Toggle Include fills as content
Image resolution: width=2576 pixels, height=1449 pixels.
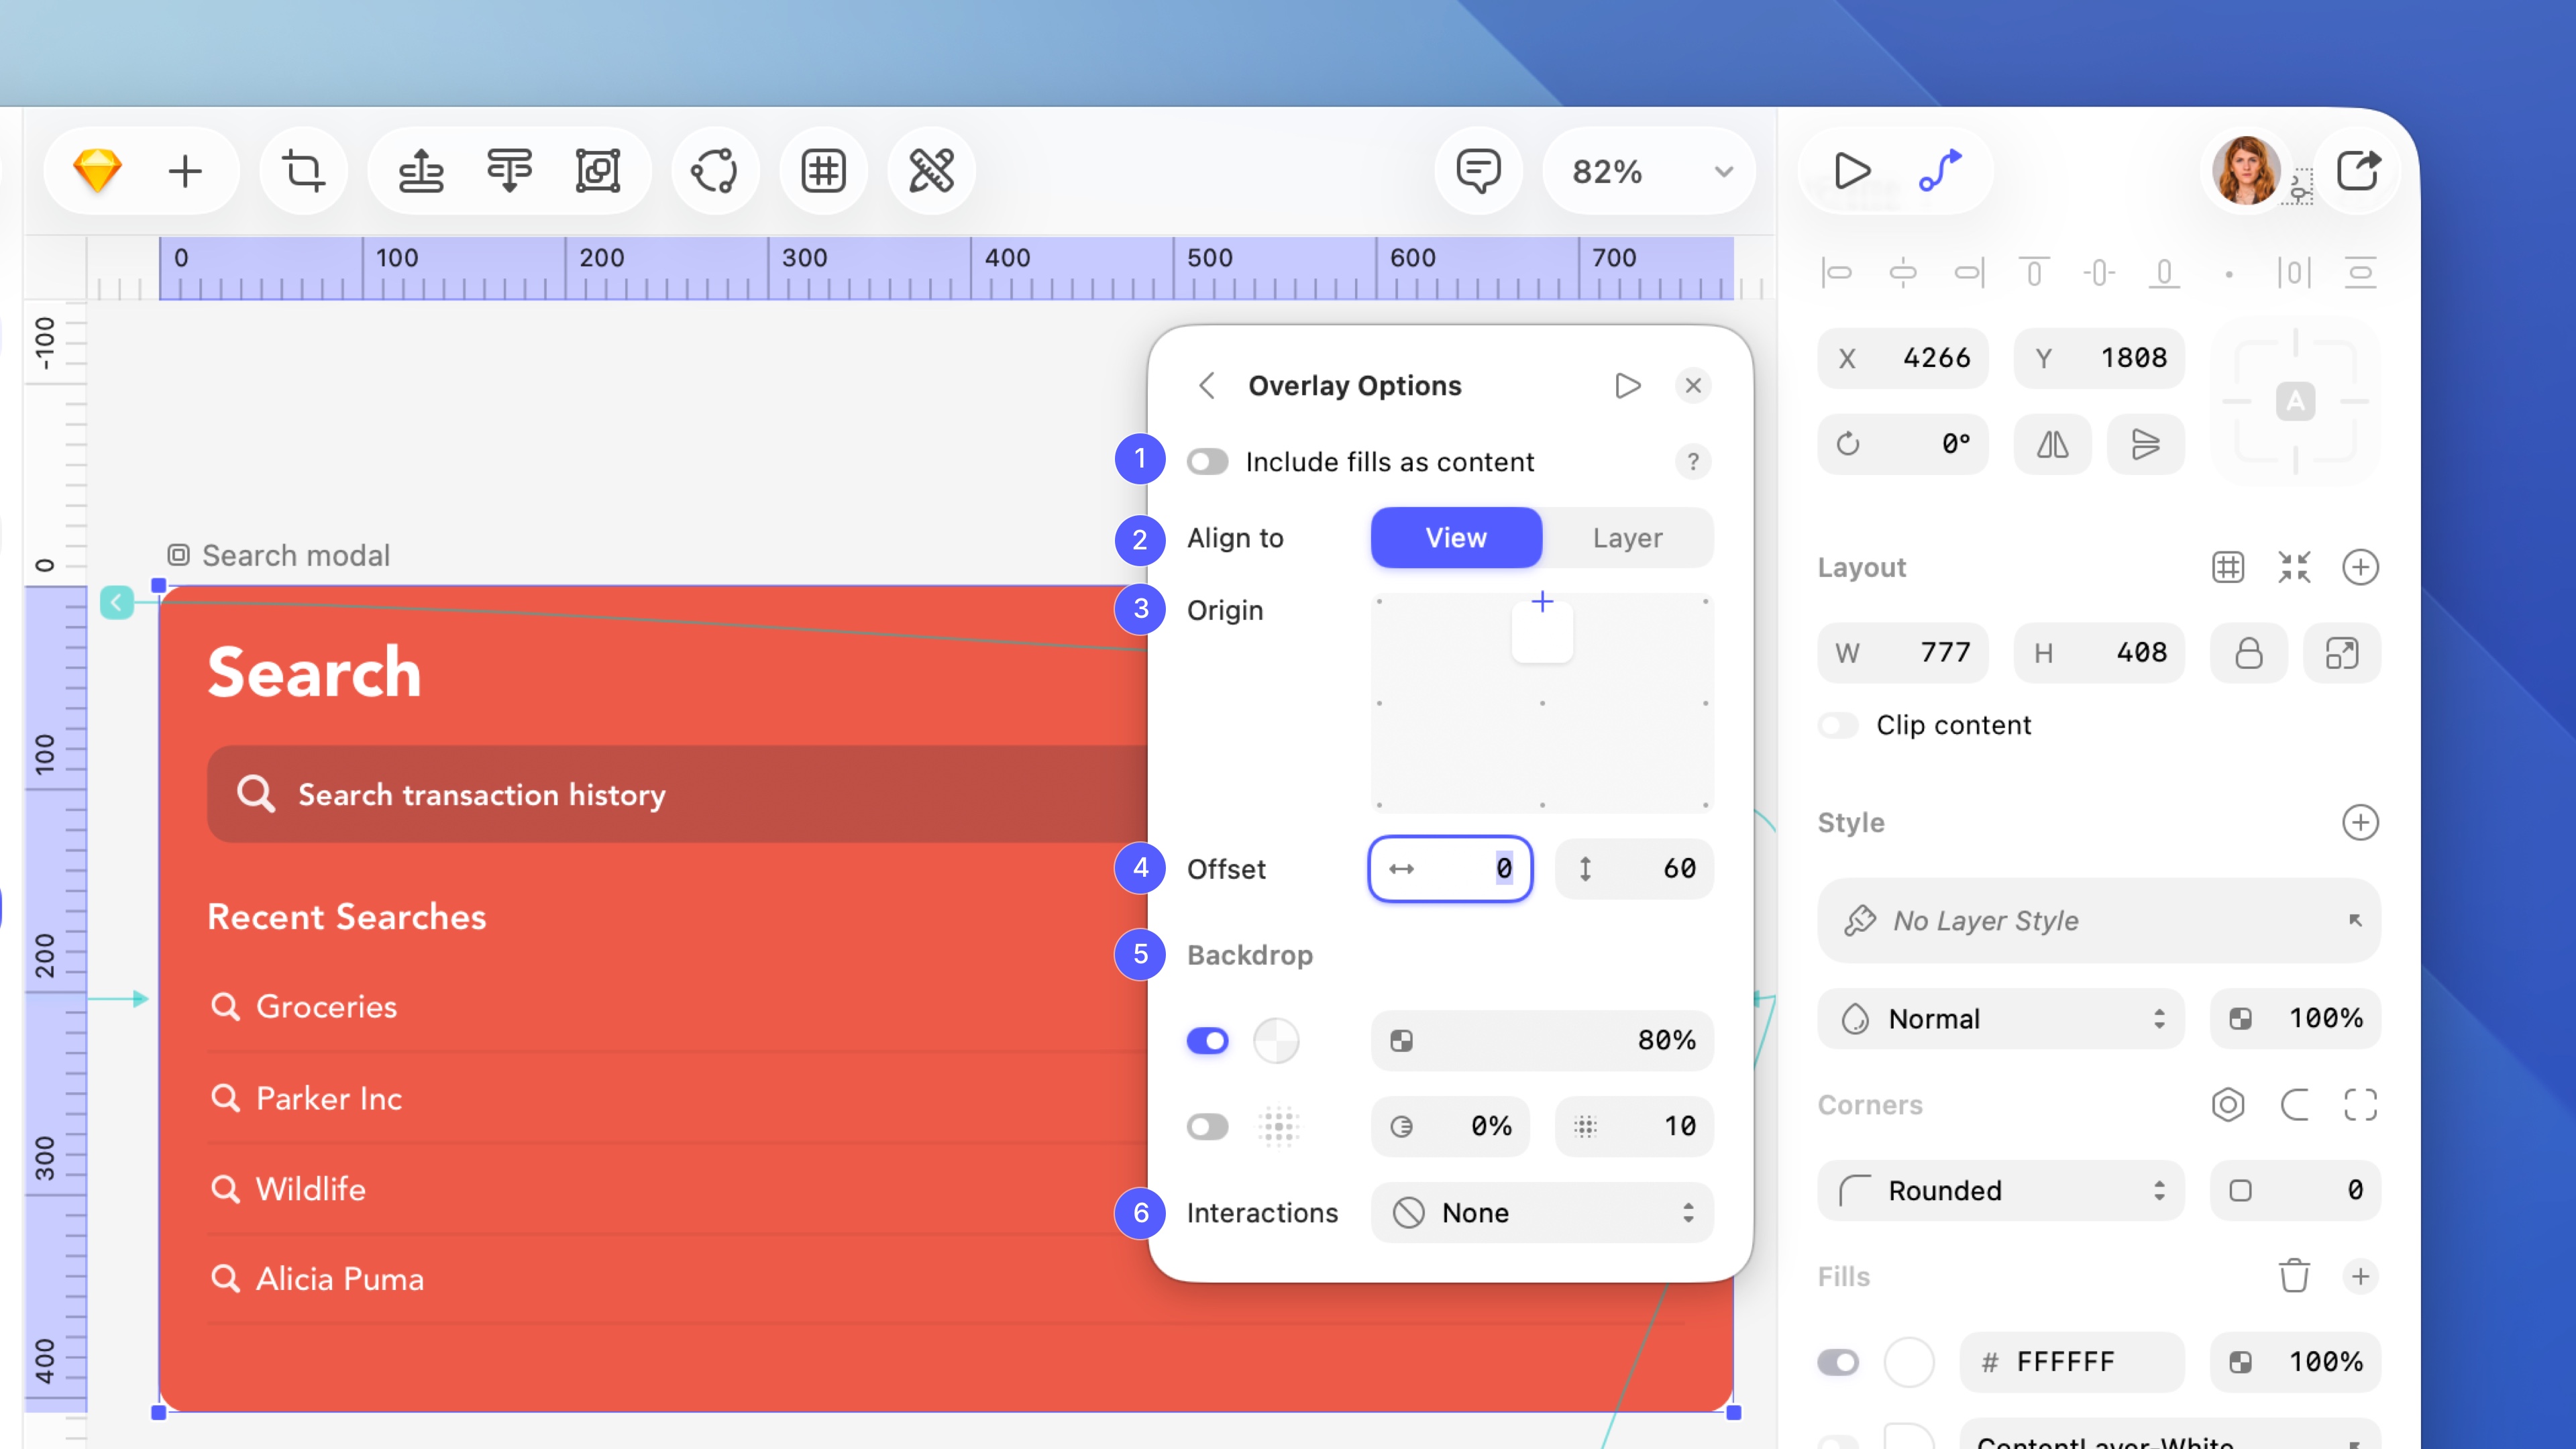(1207, 462)
